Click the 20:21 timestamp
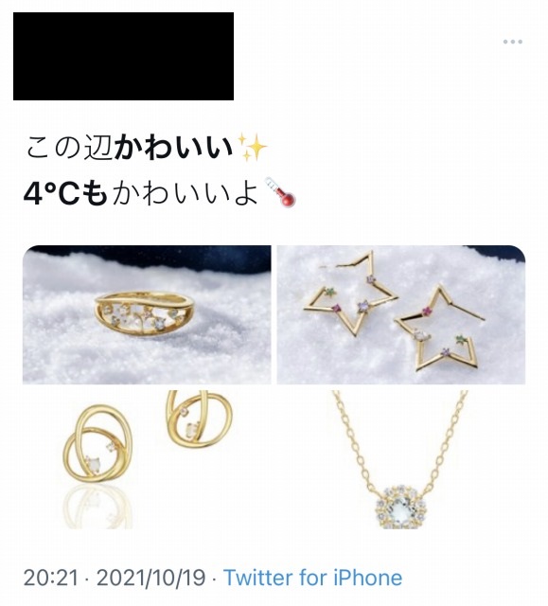The width and height of the screenshot is (548, 606). pos(50,579)
